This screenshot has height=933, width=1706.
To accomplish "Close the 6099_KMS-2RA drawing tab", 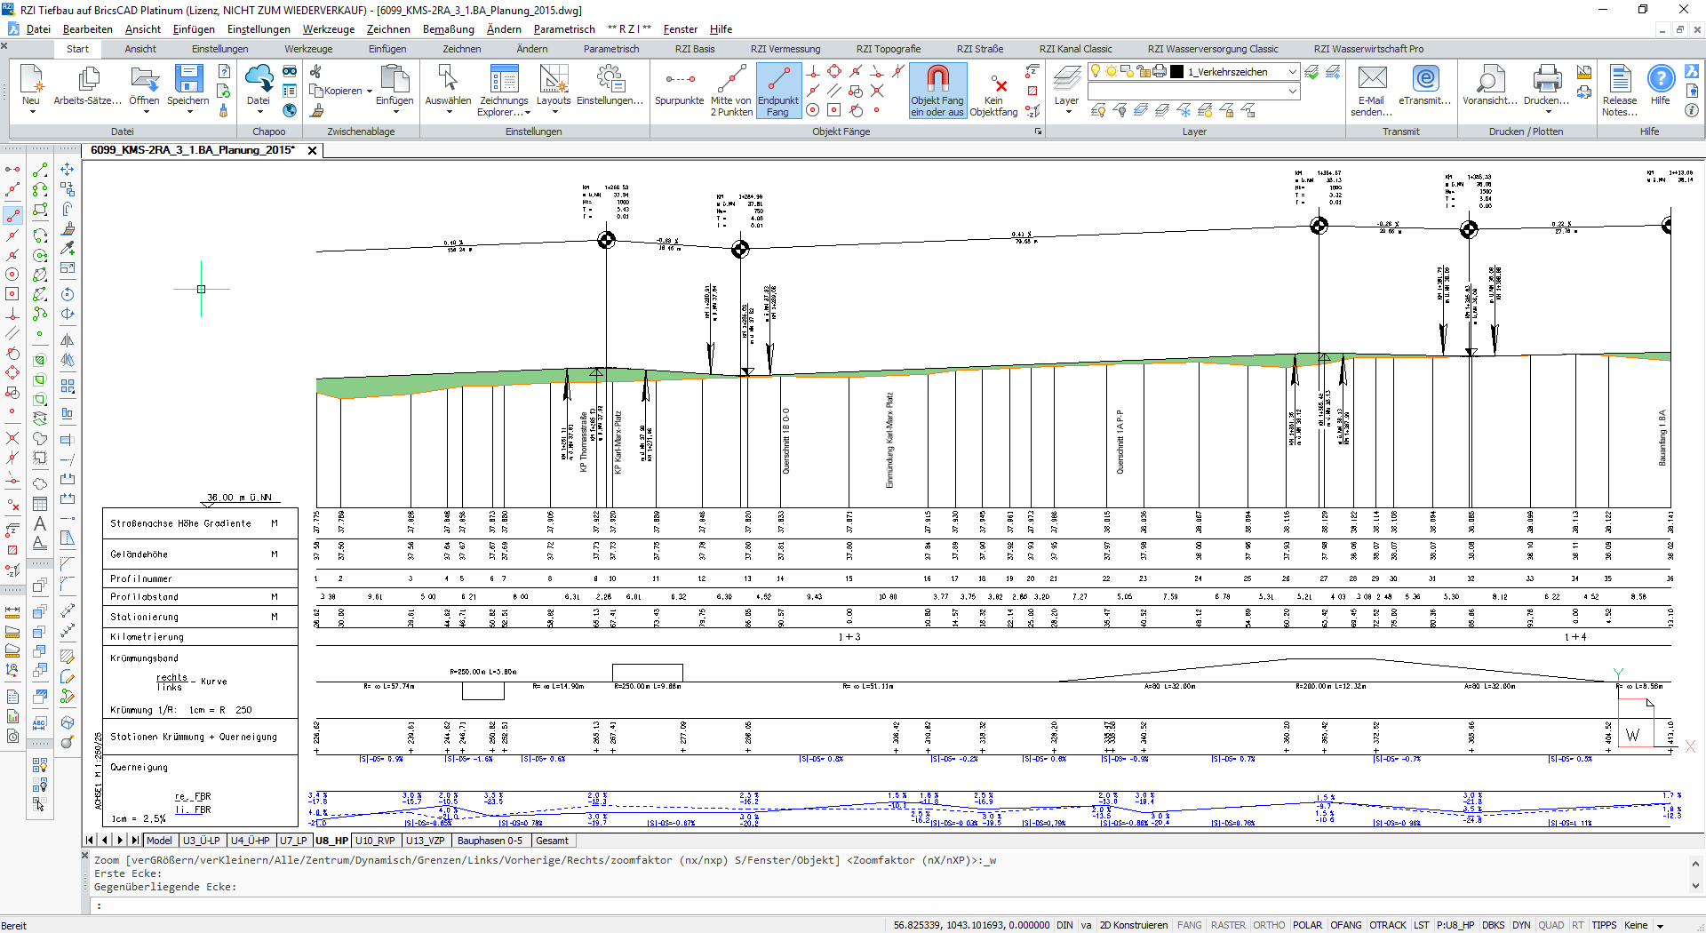I will 312,150.
